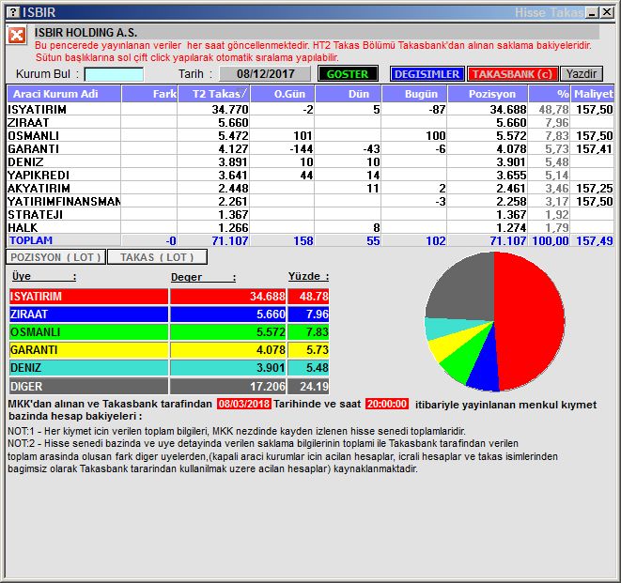Click the Fark column header
The image size is (621, 583).
click(x=149, y=94)
